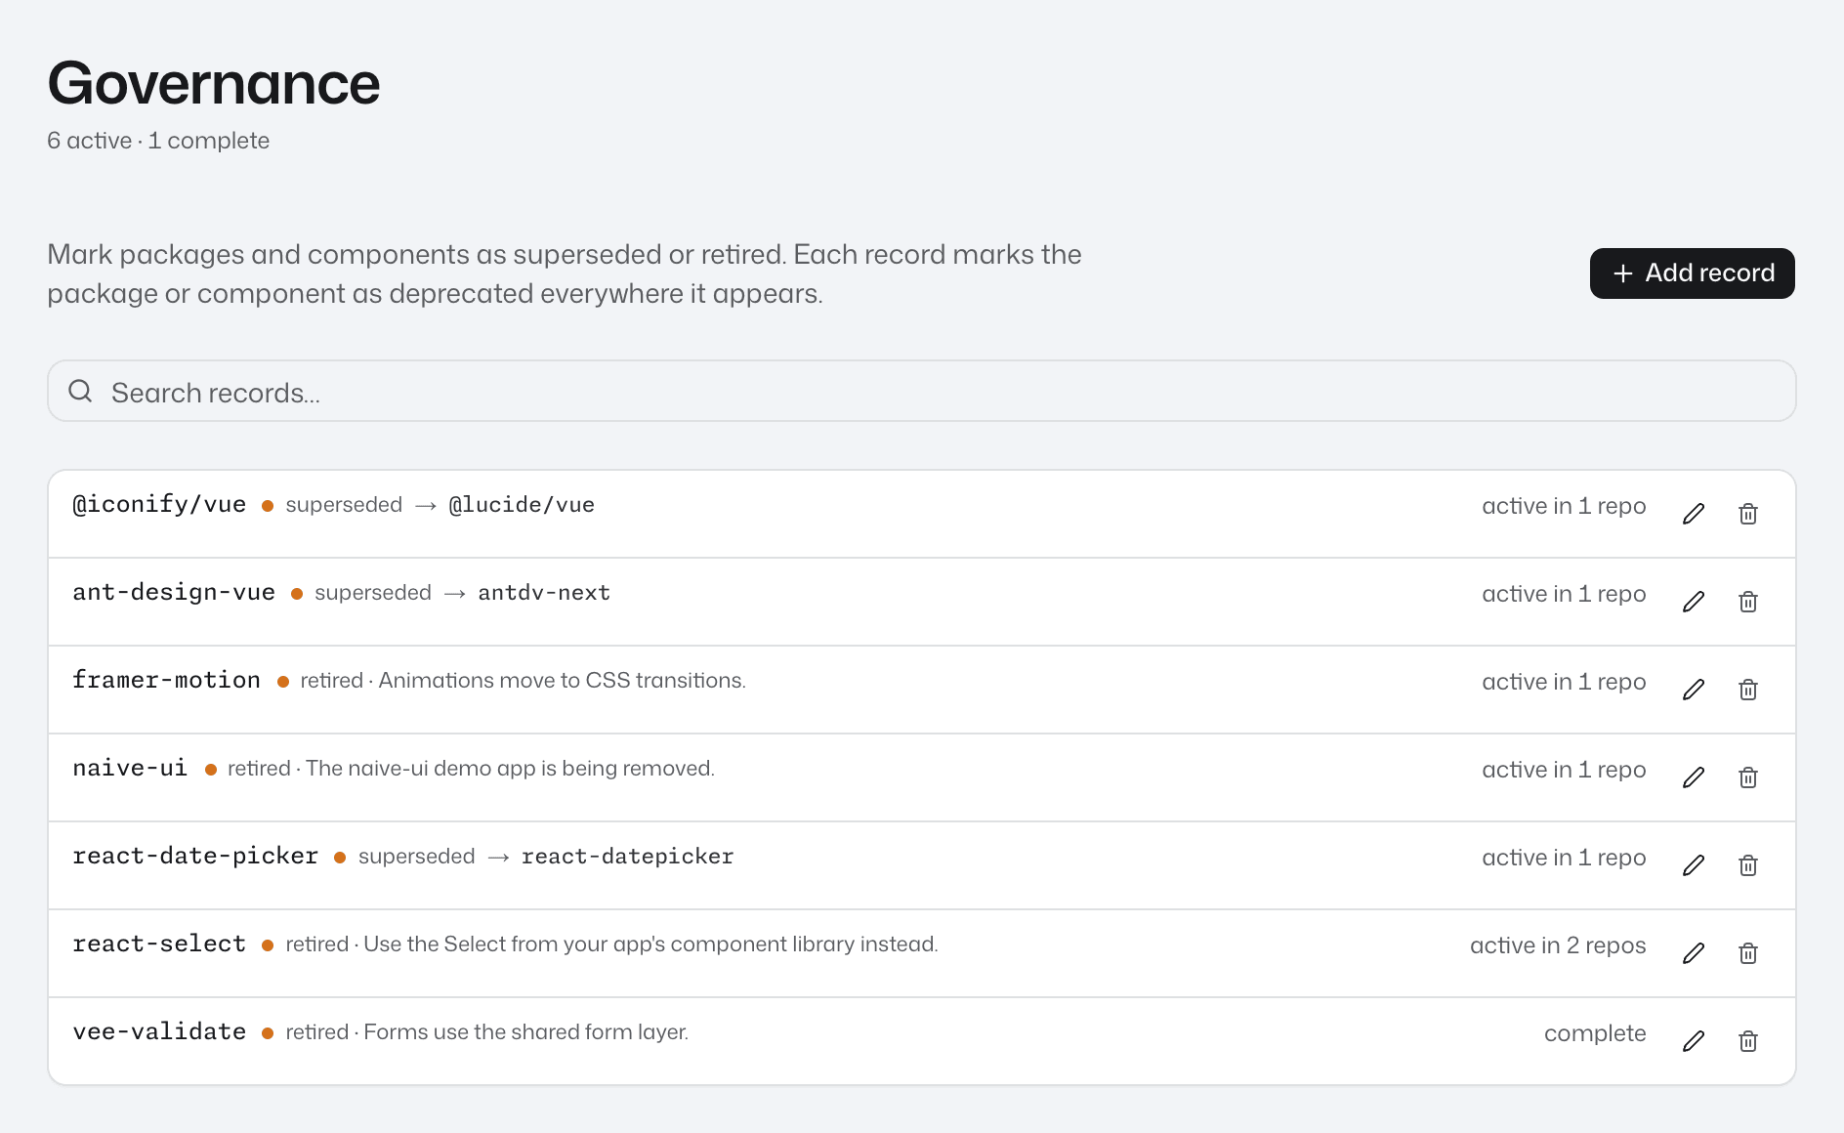Click 'Animations move to CSS transitions.' note
This screenshot has height=1133, width=1844.
click(562, 681)
